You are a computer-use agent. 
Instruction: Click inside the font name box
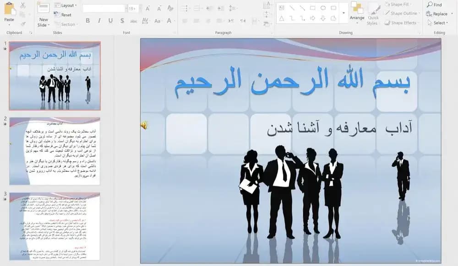click(104, 8)
